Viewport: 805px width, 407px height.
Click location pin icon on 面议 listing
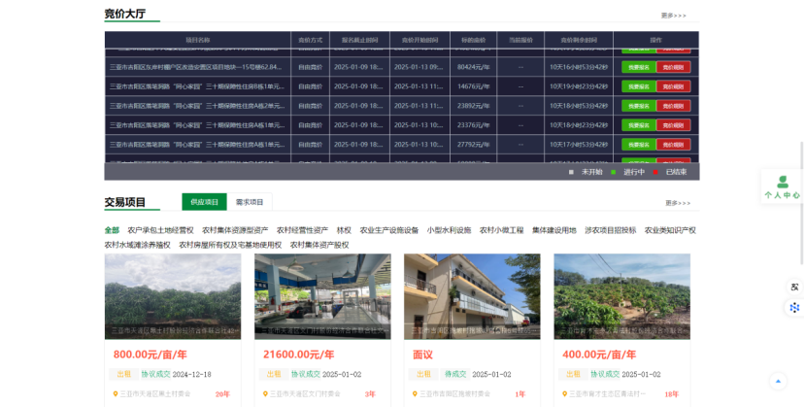pyautogui.click(x=415, y=394)
